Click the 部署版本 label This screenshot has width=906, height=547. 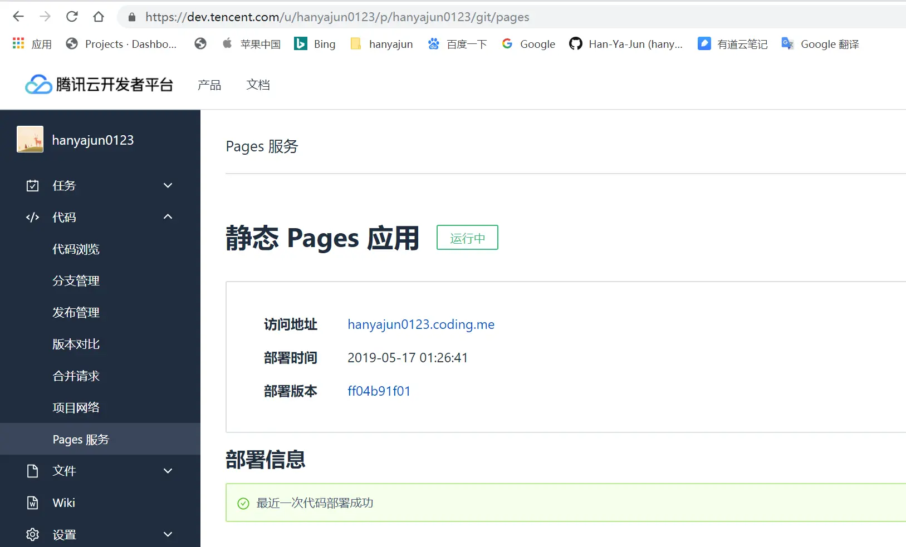[291, 391]
